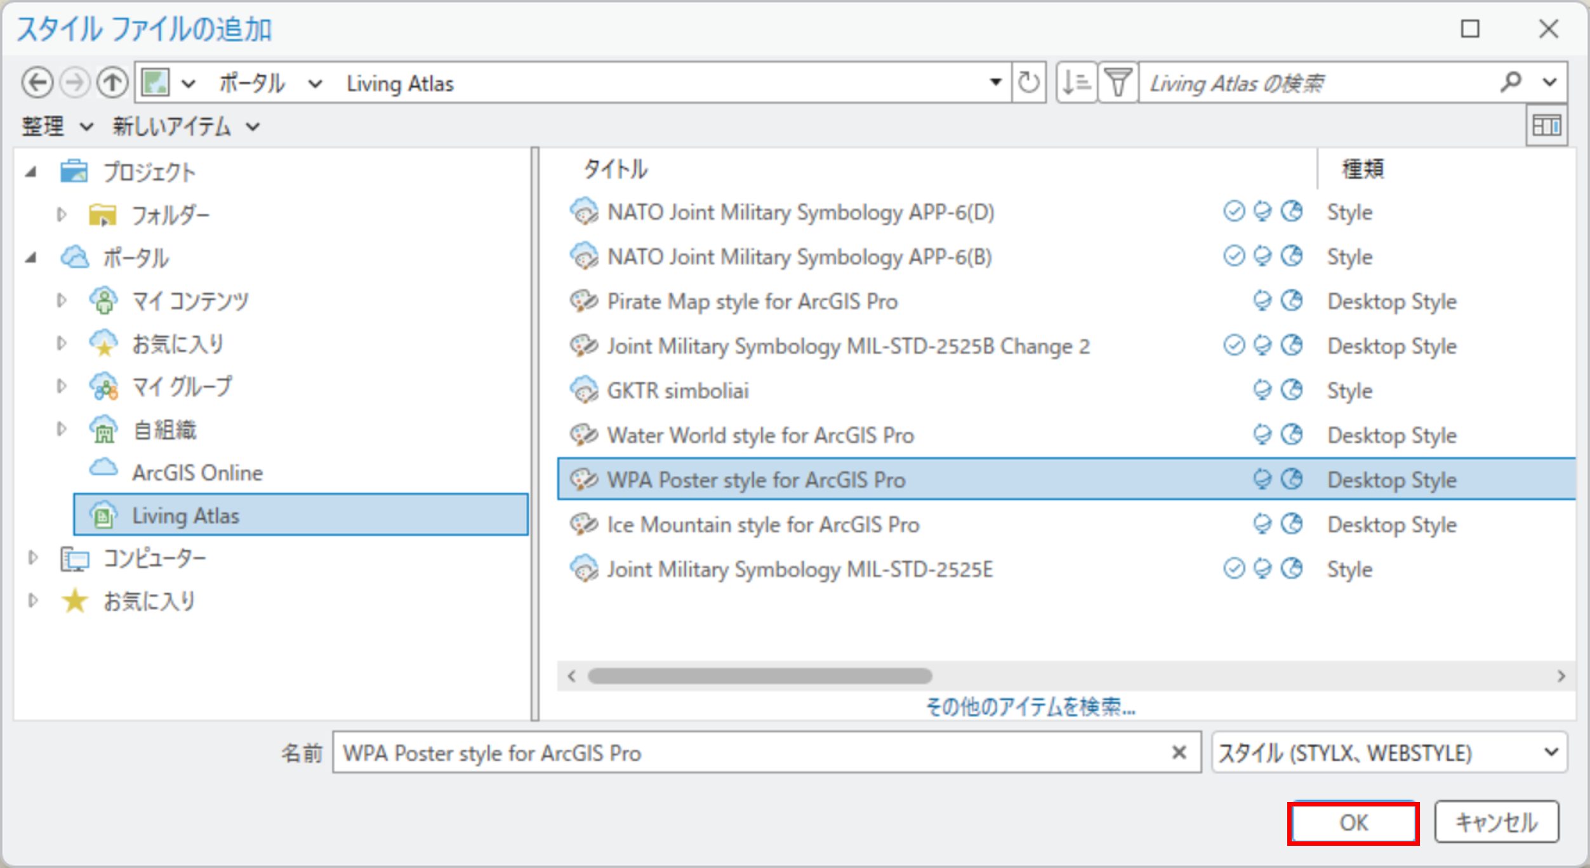Viewport: 1590px width, 868px height.
Task: Click その他のアイテムを検索 link
Action: coord(1030,706)
